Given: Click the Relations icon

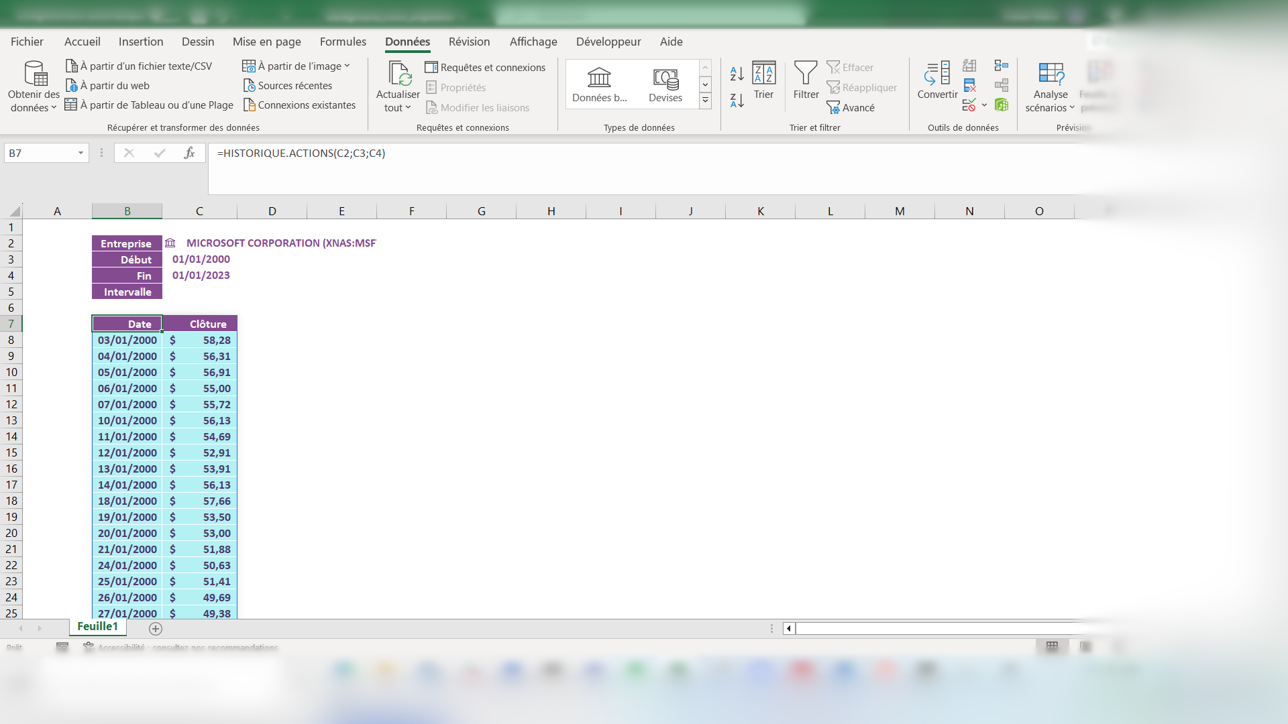Looking at the screenshot, I should (1002, 85).
